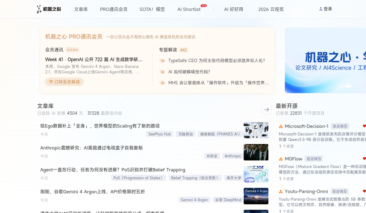Screen dimensions: 366x213
Task: Click the 登录 login link
Action: pyautogui.click(x=328, y=9)
